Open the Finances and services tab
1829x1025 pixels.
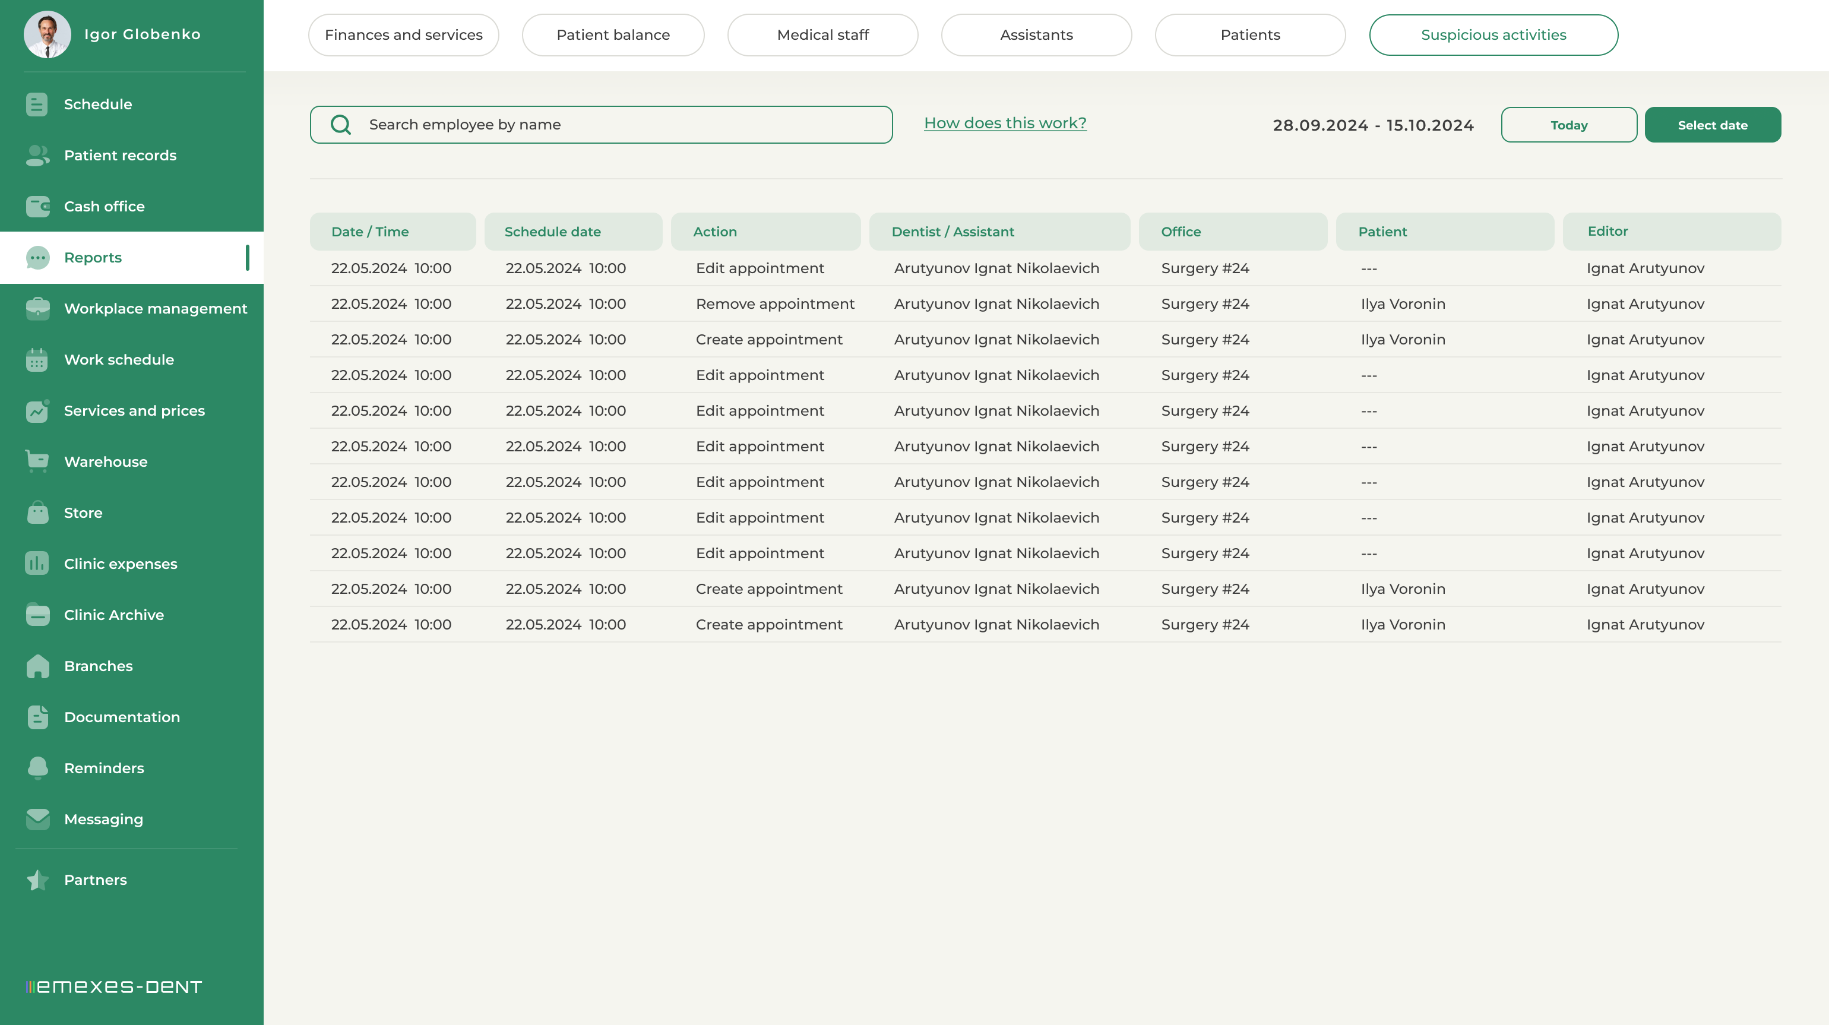tap(403, 35)
